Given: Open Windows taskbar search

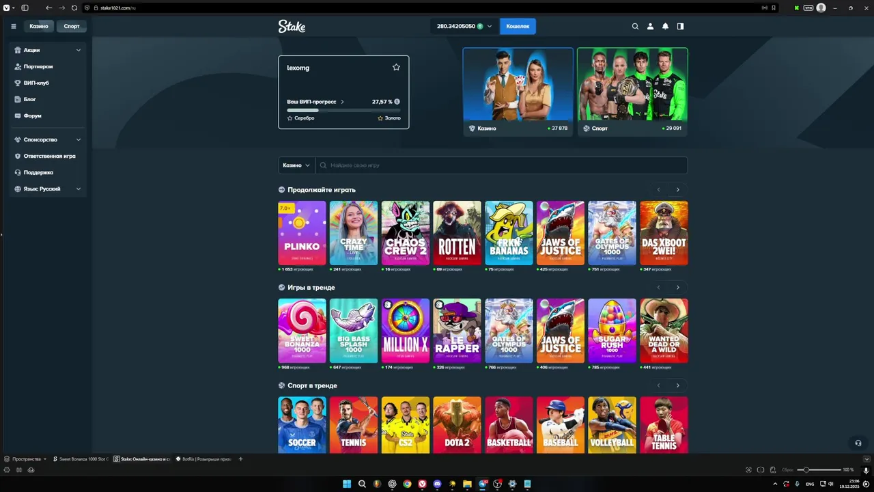Looking at the screenshot, I should [362, 484].
